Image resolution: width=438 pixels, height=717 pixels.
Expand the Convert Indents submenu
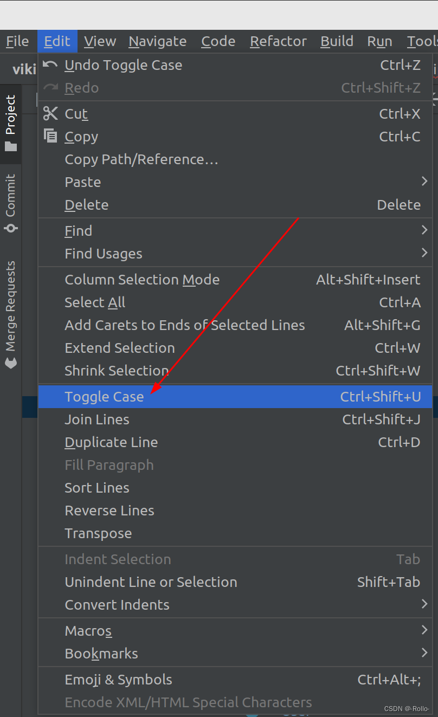point(424,604)
